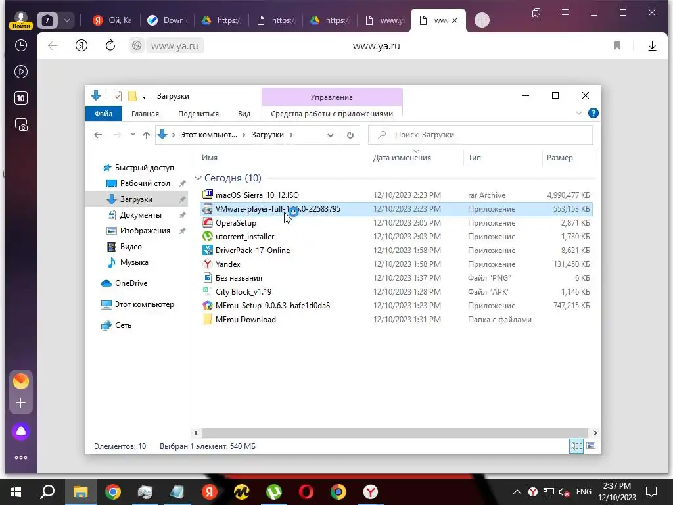Open Рабочий стол in quick access
Image resolution: width=673 pixels, height=505 pixels.
tap(145, 183)
